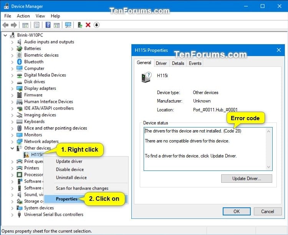Click the Biometric devices fingerprint icon
This screenshot has height=235, width=288.
click(x=19, y=55)
